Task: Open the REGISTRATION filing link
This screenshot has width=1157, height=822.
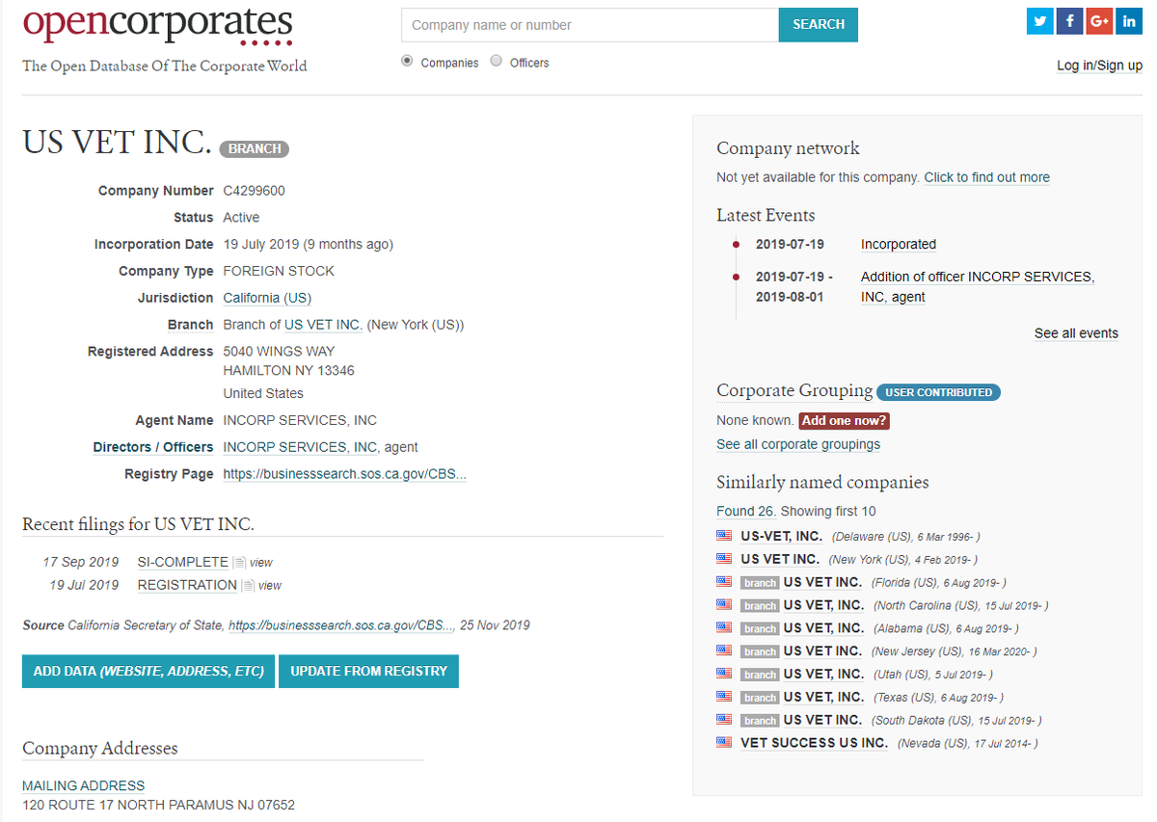Action: point(187,585)
